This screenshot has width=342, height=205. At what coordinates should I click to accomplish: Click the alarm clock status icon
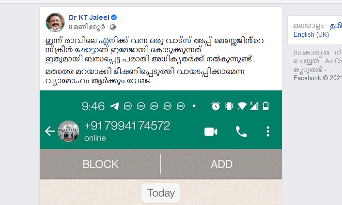tap(216, 106)
